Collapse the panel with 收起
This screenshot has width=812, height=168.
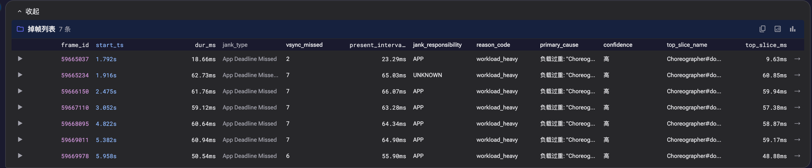tap(28, 11)
